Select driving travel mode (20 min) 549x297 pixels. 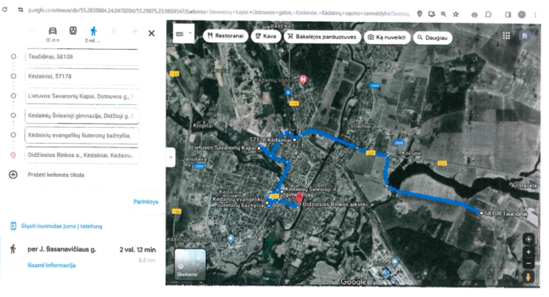pyautogui.click(x=53, y=33)
